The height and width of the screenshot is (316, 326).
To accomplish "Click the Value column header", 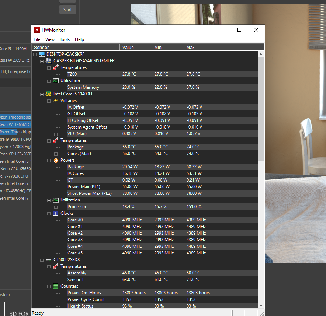I will click(x=136, y=48).
